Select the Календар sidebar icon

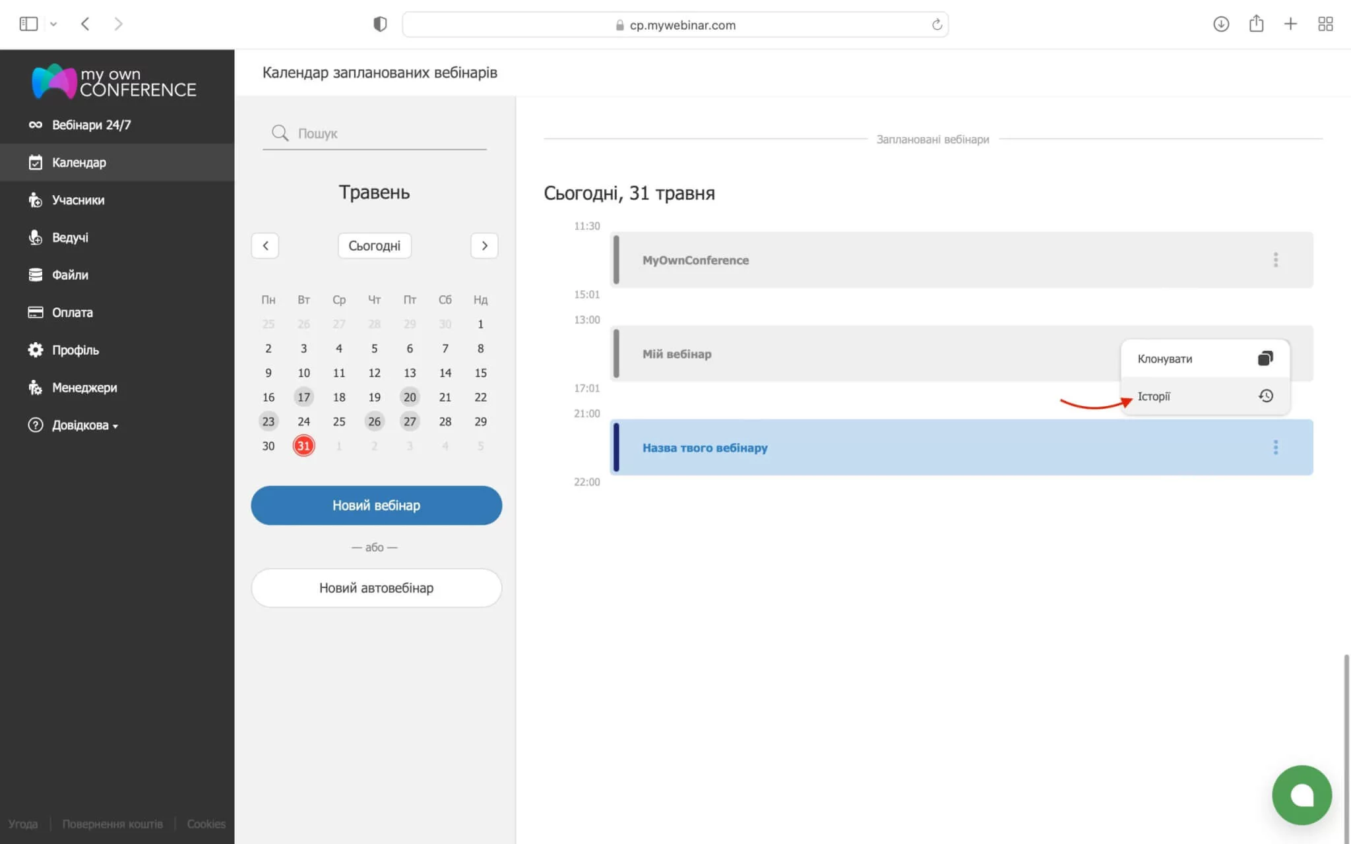[36, 162]
